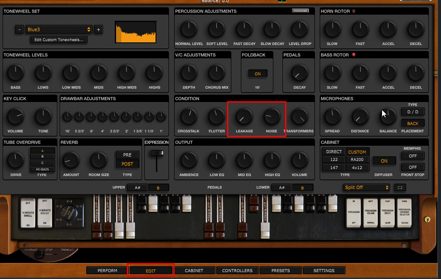Click the plus tonewheel set button
The image size is (441, 279).
click(98, 29)
